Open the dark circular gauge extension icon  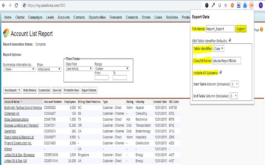[x=207, y=5]
